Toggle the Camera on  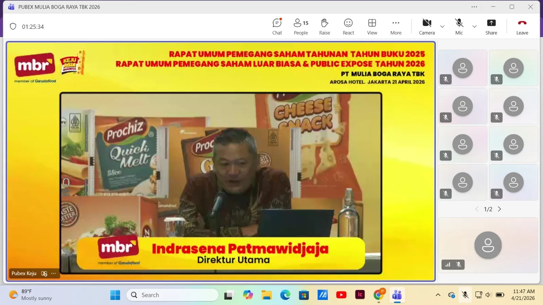click(x=427, y=26)
